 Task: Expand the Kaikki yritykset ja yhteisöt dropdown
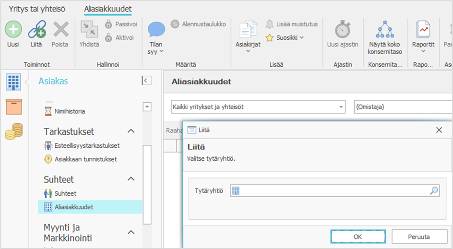coord(341,107)
